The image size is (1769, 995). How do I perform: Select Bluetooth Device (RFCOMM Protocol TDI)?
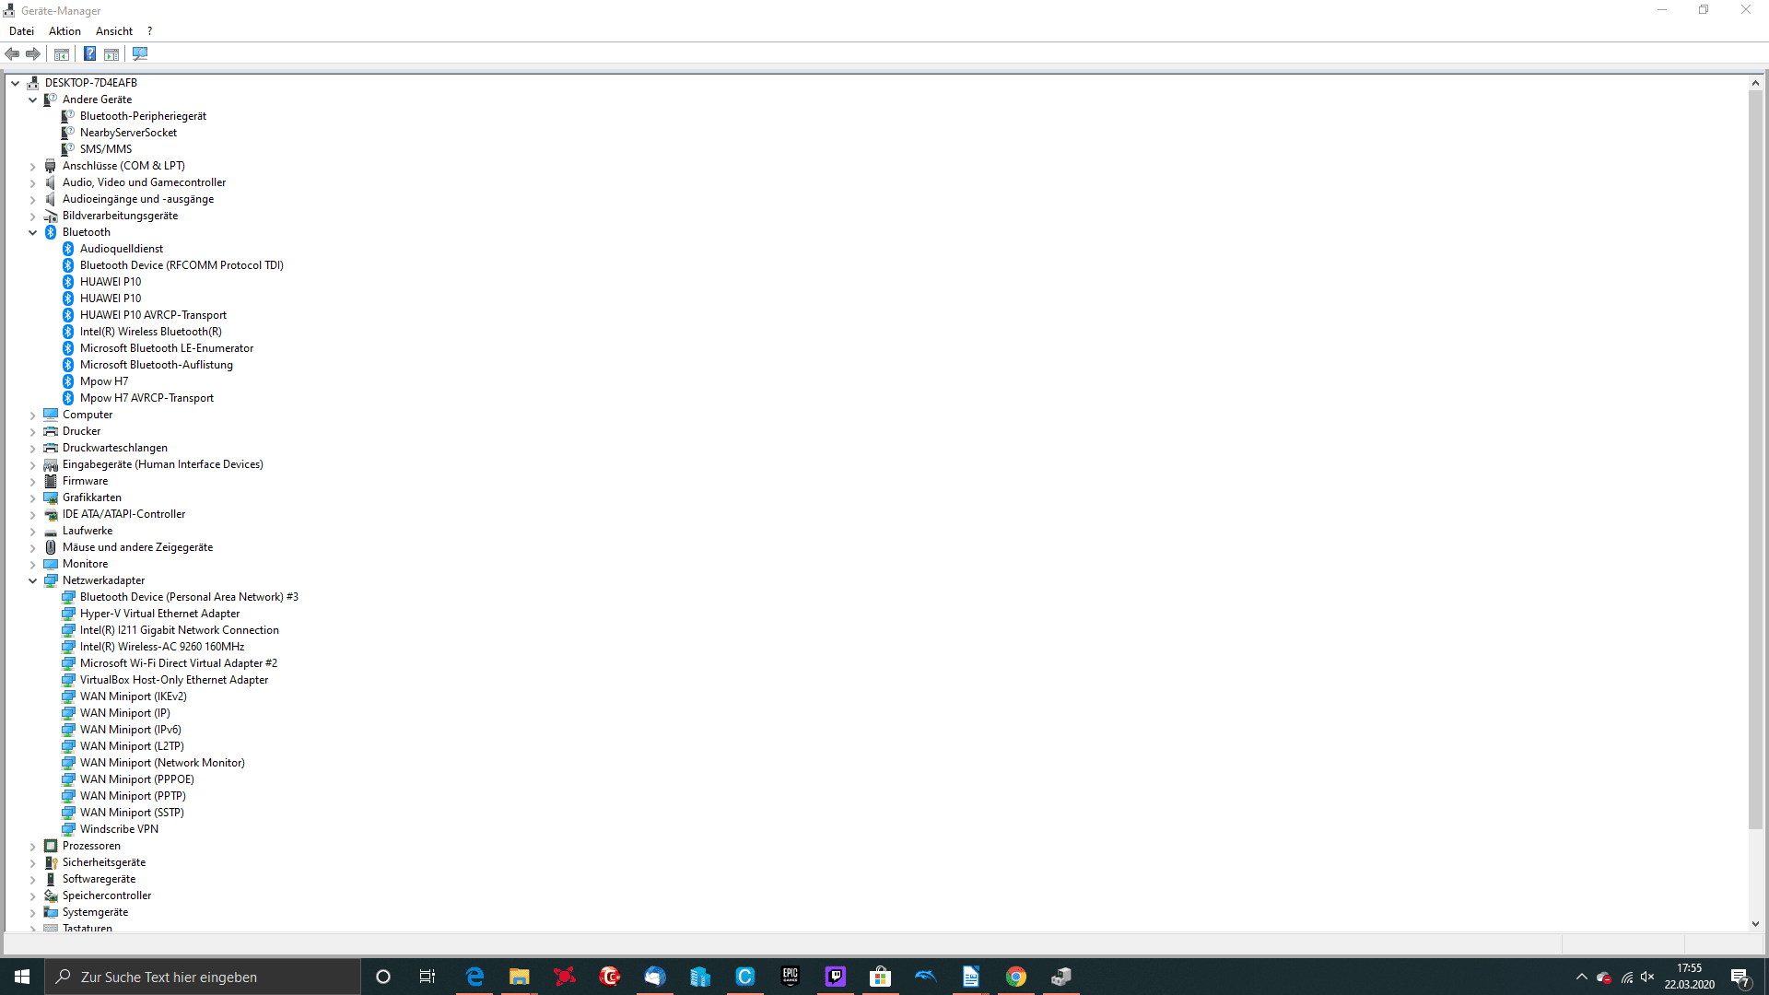click(x=182, y=265)
